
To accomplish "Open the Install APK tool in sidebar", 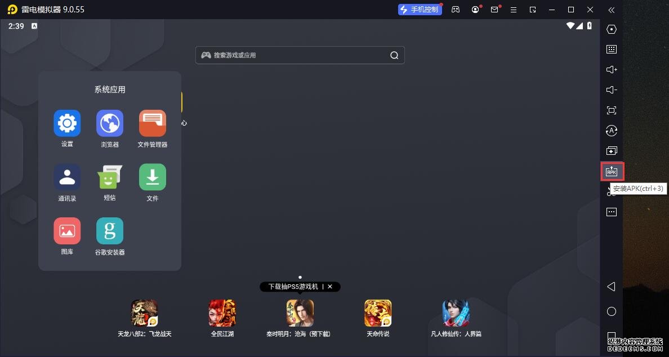I will 612,171.
